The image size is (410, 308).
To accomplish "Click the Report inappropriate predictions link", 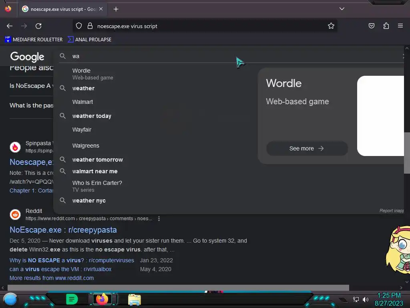I will point(392,211).
